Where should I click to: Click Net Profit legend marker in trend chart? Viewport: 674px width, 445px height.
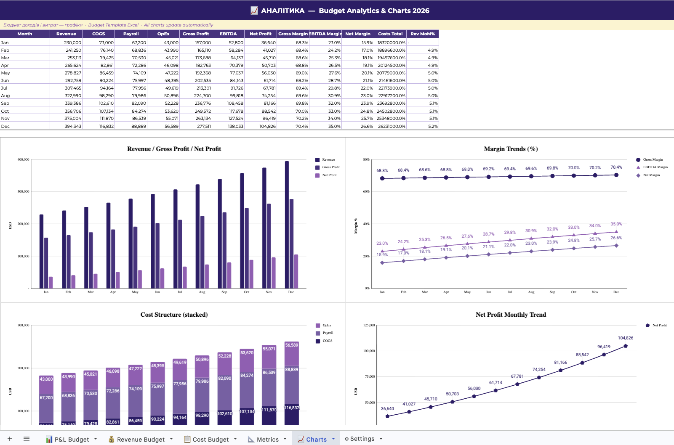[x=647, y=325]
